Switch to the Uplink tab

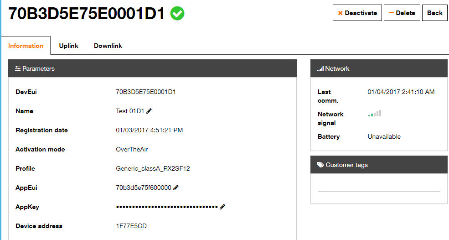point(69,46)
